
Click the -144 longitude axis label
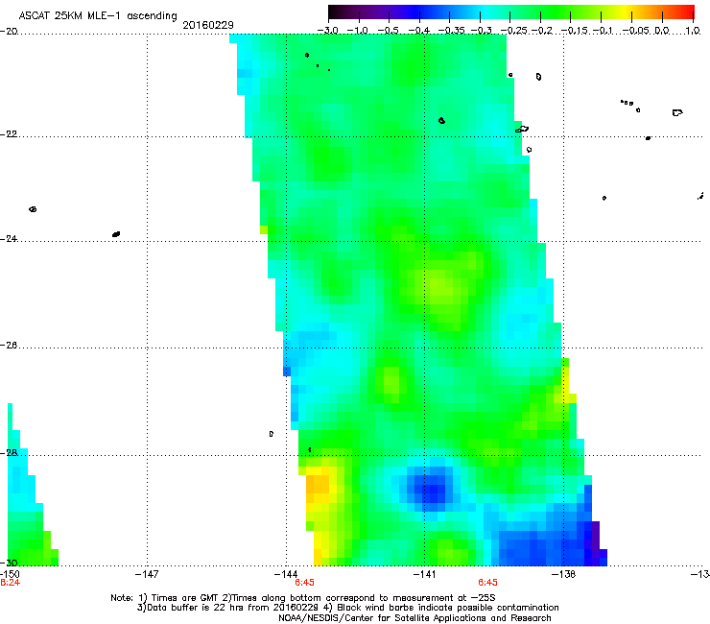coord(286,574)
